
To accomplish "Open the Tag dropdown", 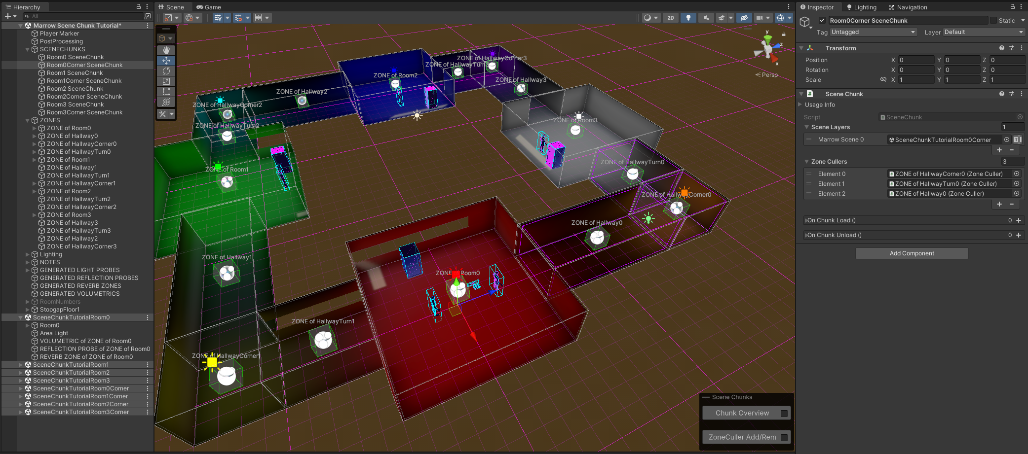I will pyautogui.click(x=873, y=32).
